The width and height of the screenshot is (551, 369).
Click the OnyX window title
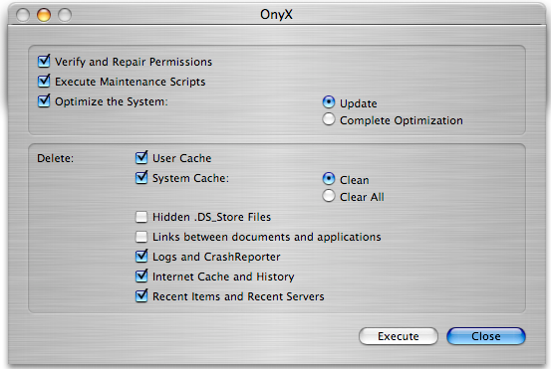click(x=276, y=14)
